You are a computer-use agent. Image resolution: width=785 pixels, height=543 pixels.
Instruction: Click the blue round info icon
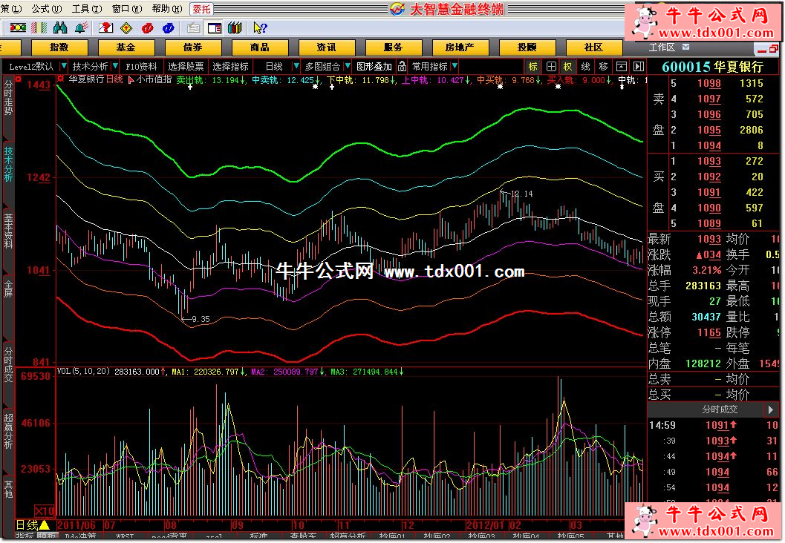(x=169, y=28)
